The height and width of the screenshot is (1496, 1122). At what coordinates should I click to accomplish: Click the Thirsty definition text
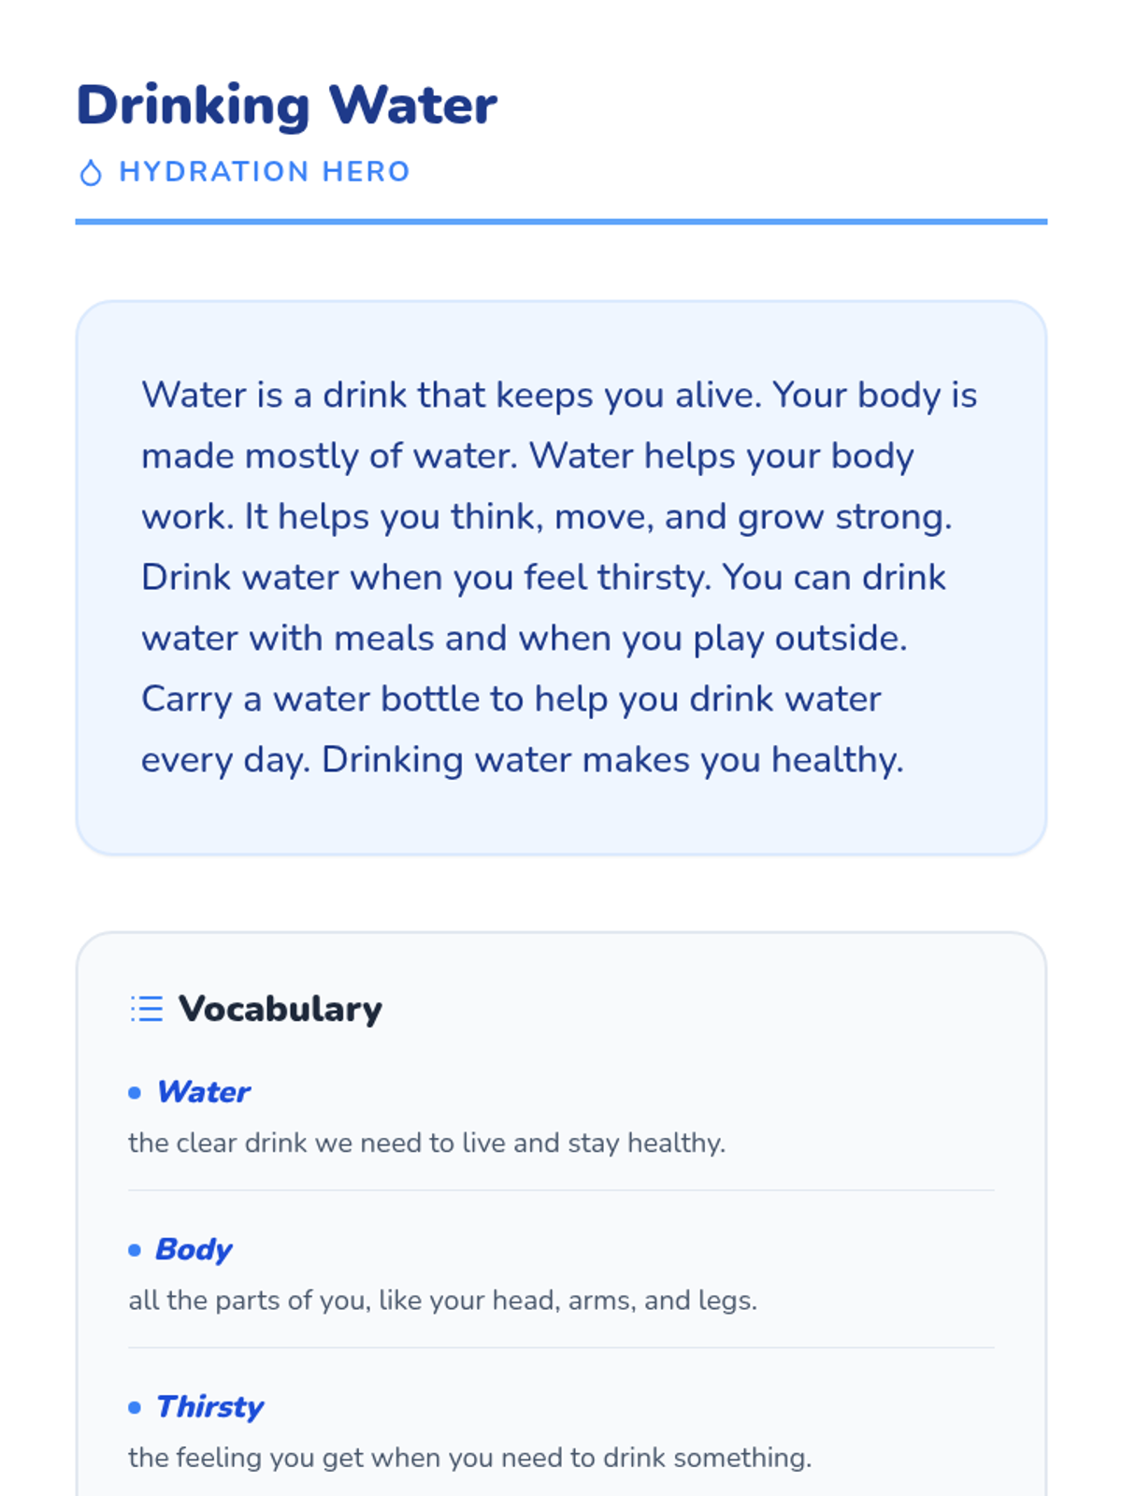pyautogui.click(x=470, y=1457)
